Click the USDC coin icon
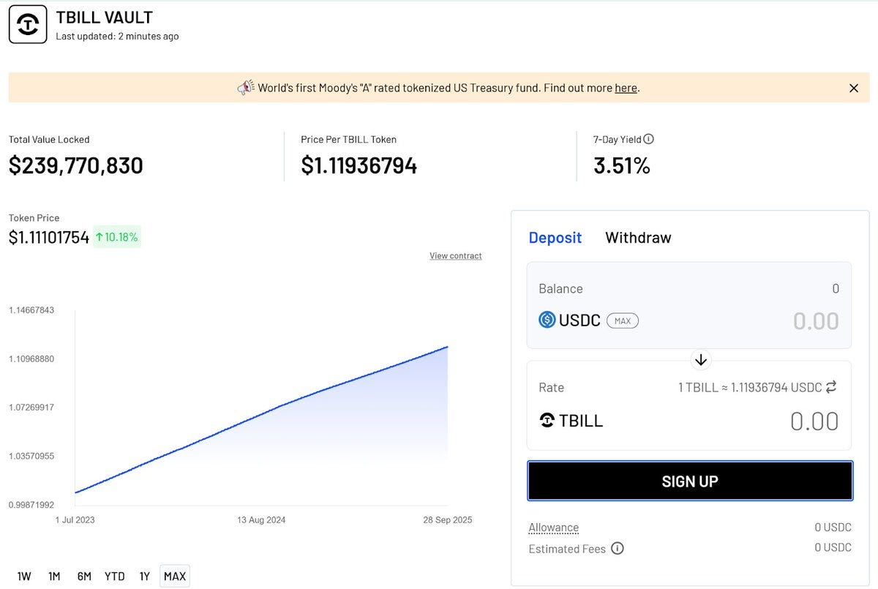This screenshot has height=589, width=878. coord(547,320)
